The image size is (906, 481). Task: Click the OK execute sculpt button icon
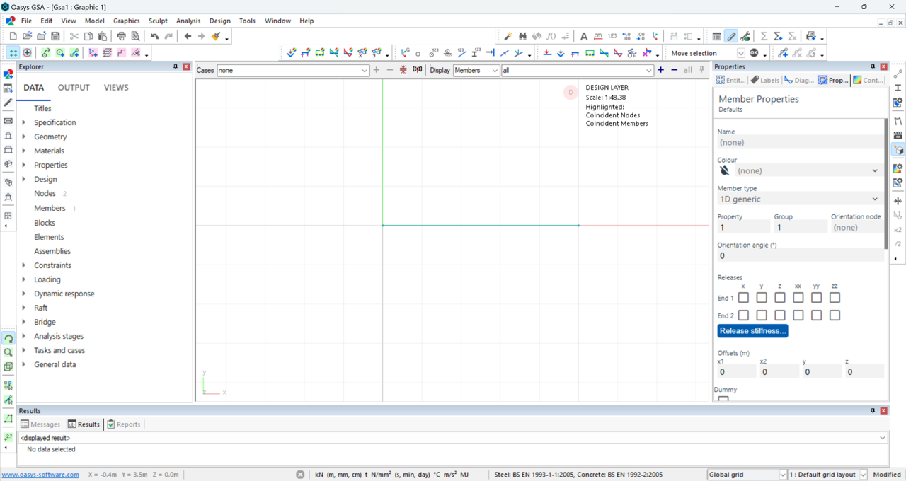755,53
